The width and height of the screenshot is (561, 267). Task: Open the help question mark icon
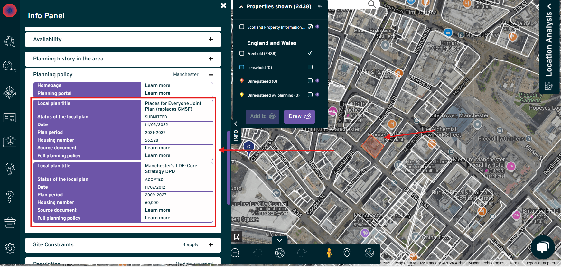click(10, 197)
